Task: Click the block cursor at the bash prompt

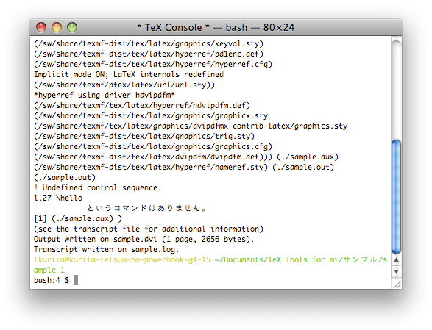Action: coord(76,280)
